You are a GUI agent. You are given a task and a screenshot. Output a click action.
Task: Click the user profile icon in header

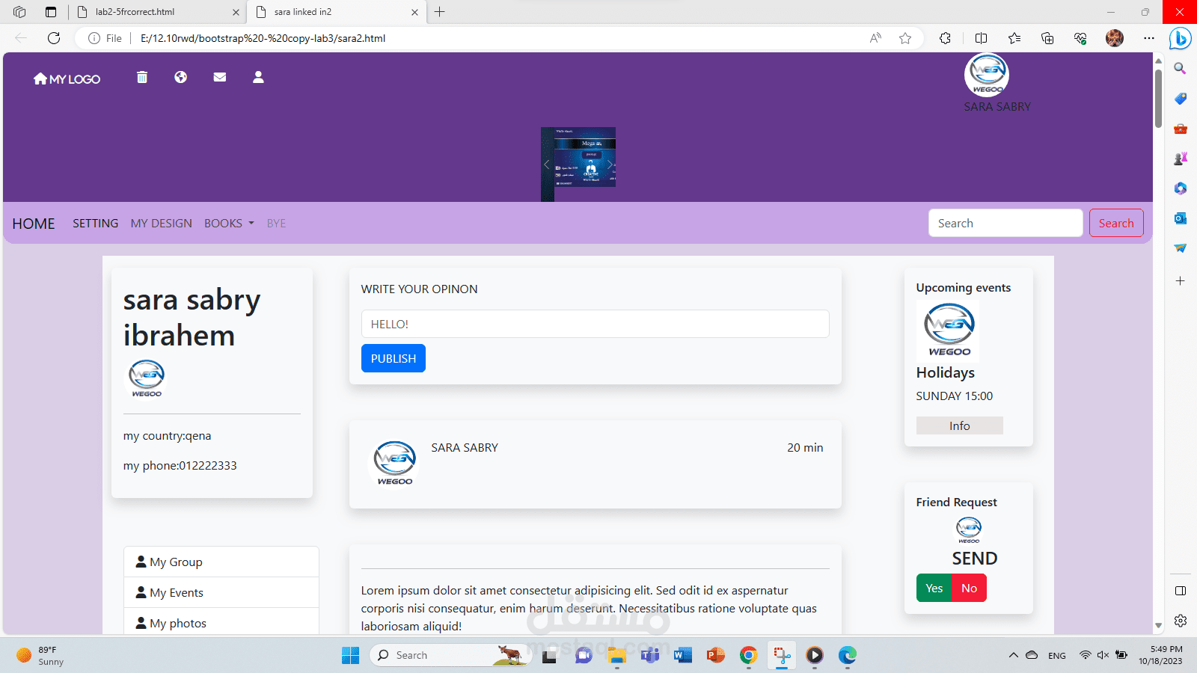[258, 77]
